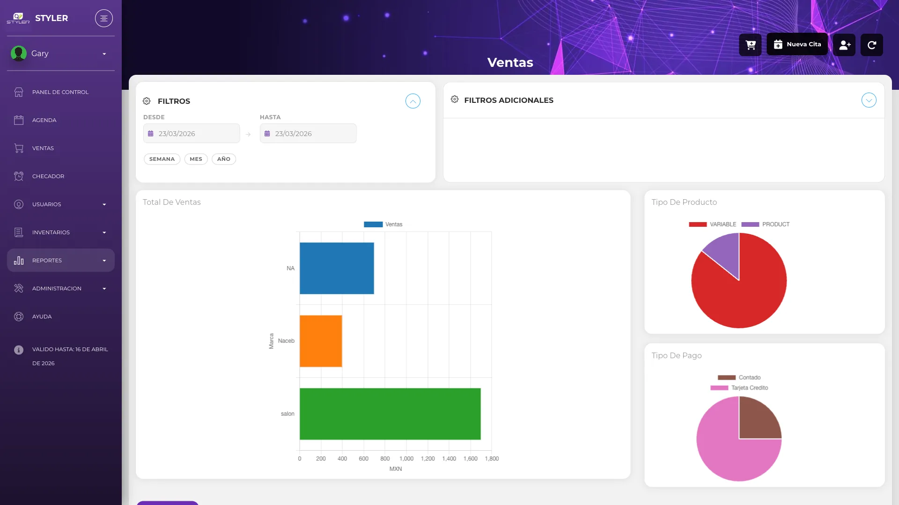Screen dimensions: 899x505
Task: Click the Hasta date input field
Action: tap(308, 133)
